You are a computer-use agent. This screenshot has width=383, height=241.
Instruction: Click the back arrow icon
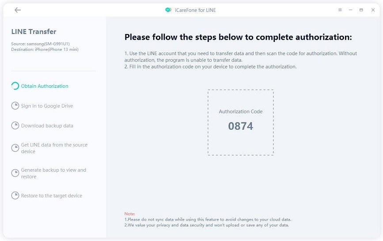[x=18, y=10]
